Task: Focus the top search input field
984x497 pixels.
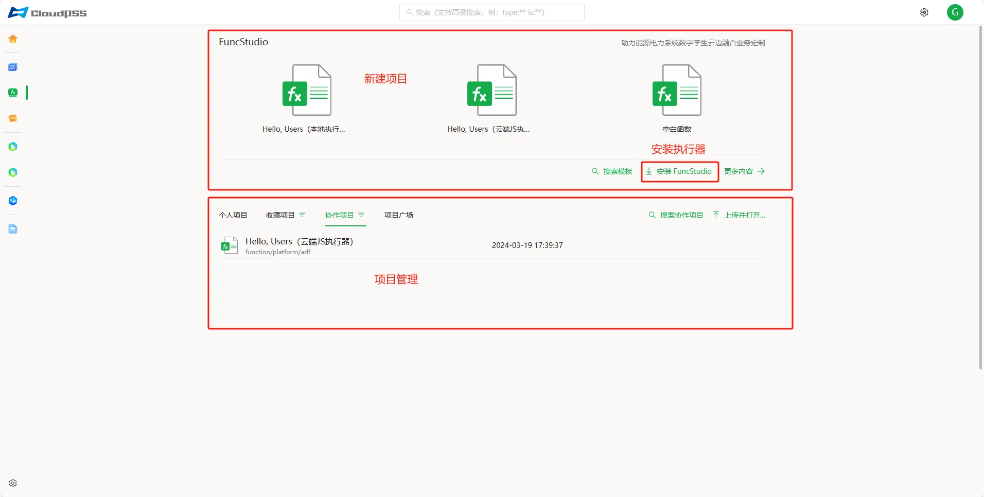Action: point(492,12)
